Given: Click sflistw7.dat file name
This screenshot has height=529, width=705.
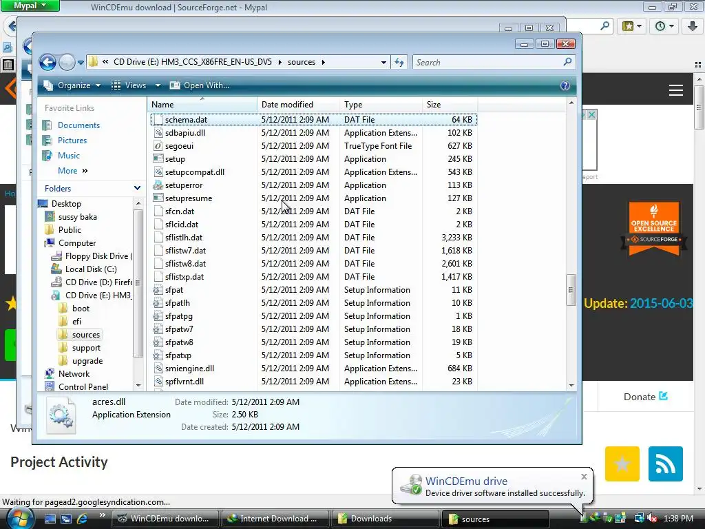Looking at the screenshot, I should 185,251.
